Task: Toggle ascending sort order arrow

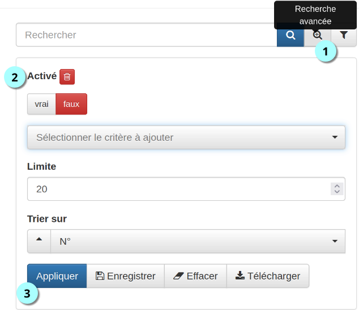Action: pos(39,241)
